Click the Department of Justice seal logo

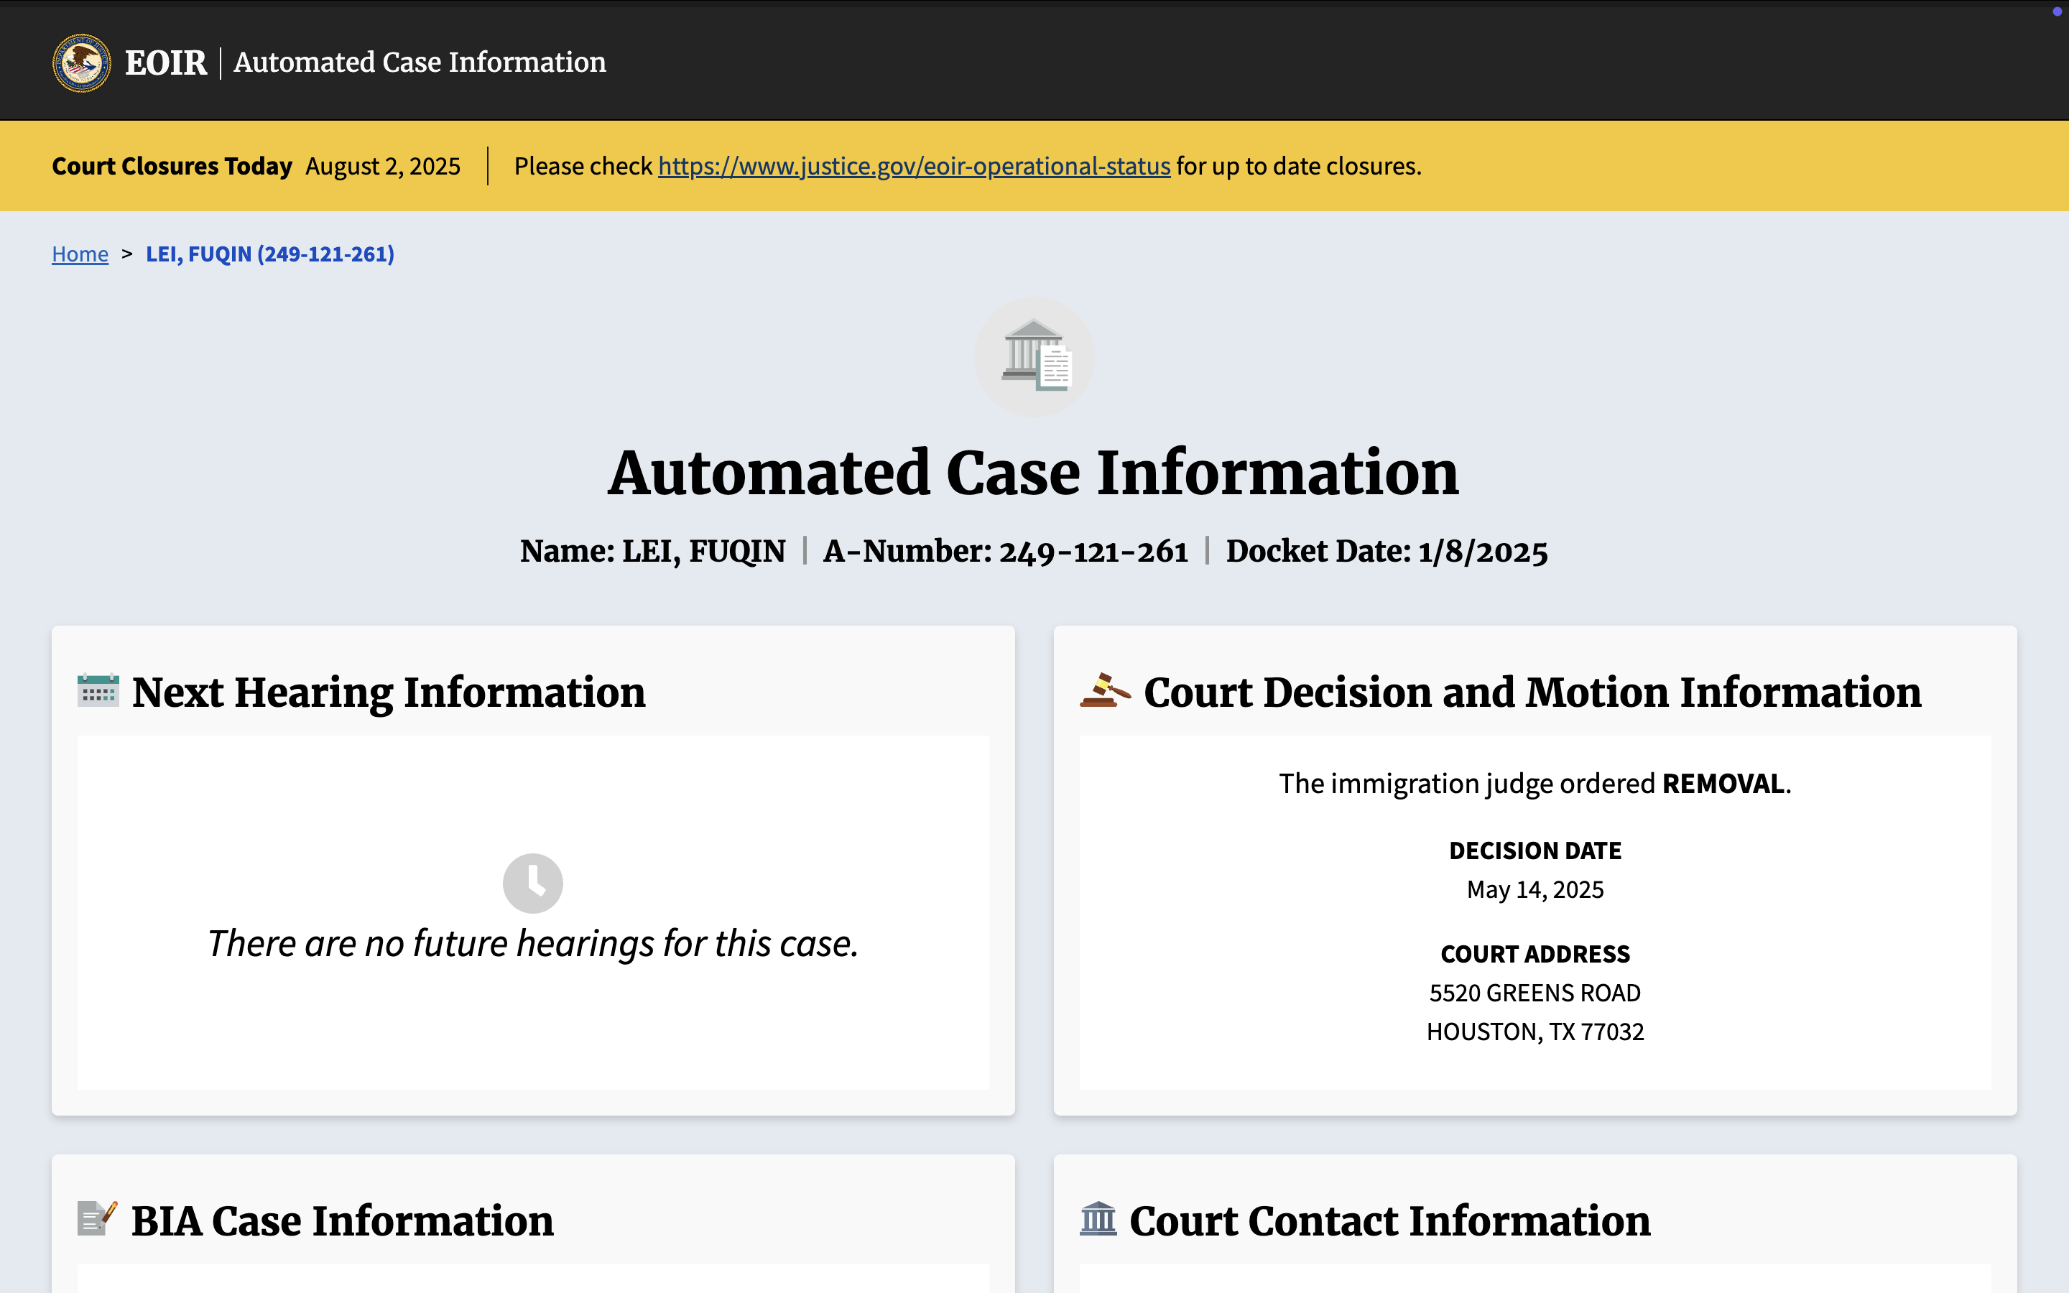coord(81,62)
